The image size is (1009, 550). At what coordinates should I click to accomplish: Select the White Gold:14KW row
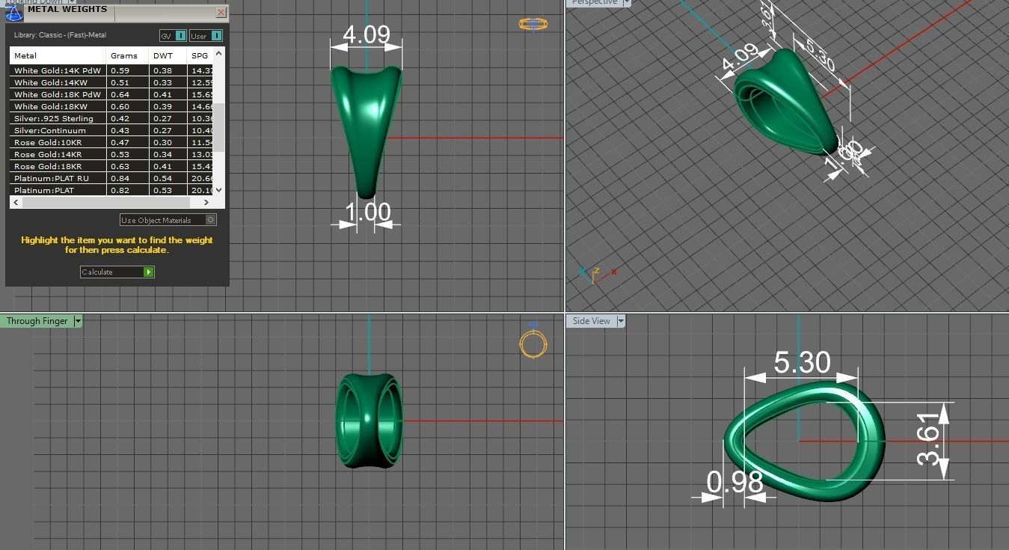pyautogui.click(x=112, y=82)
